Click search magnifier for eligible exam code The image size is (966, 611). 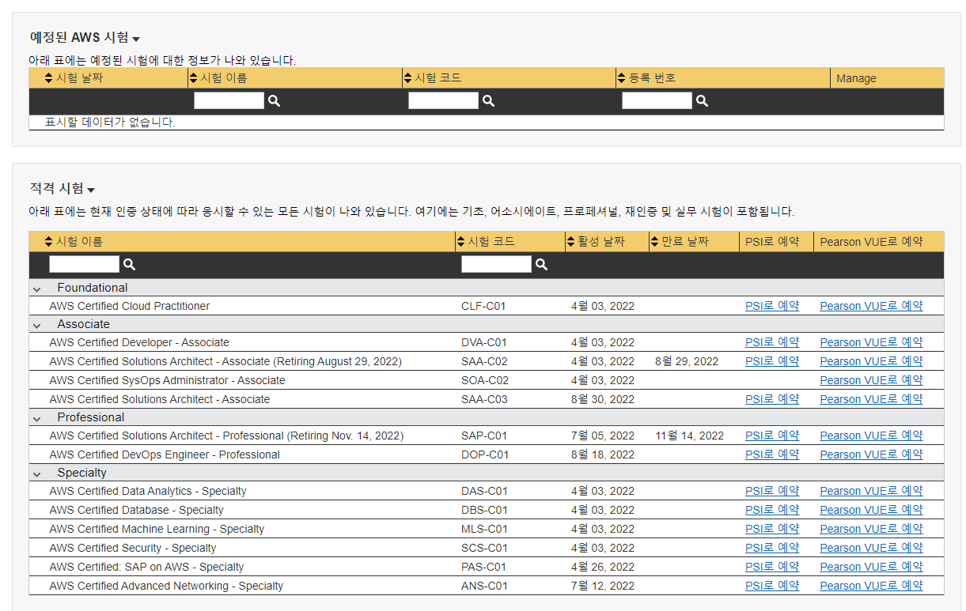point(541,265)
